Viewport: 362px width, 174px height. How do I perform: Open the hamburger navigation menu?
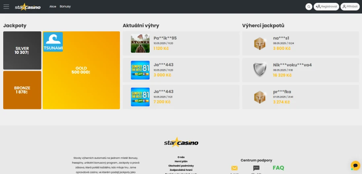6,7
